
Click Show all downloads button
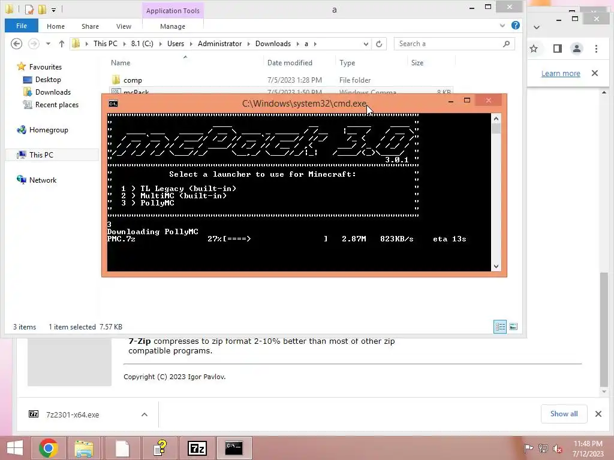click(x=564, y=414)
